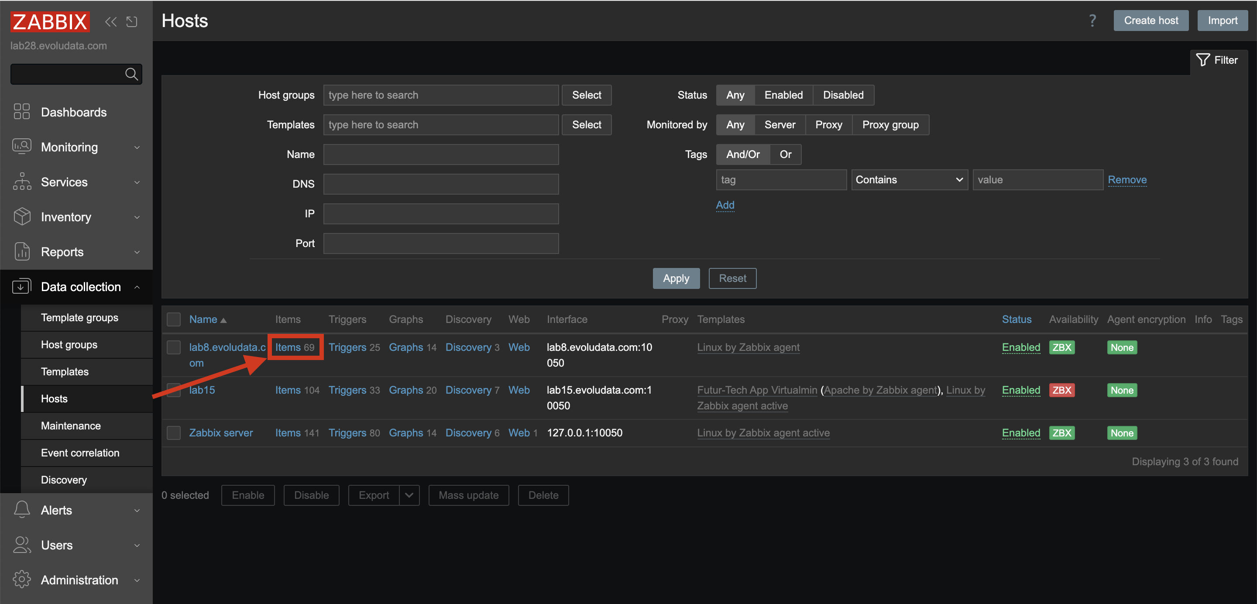Image resolution: width=1257 pixels, height=604 pixels.
Task: Collapse the sidebar with double-arrow icon
Action: [x=111, y=21]
